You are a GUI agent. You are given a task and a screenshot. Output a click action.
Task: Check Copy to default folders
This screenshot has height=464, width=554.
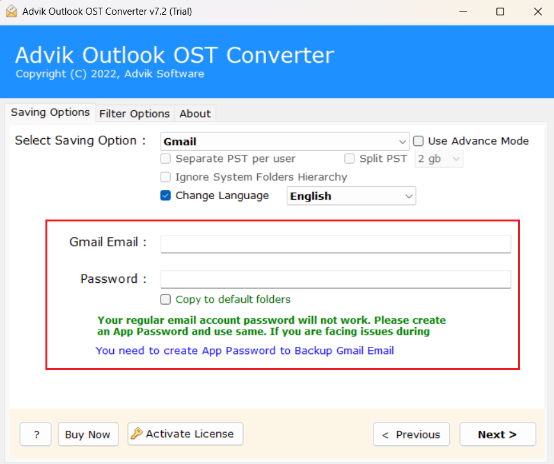[x=165, y=300]
